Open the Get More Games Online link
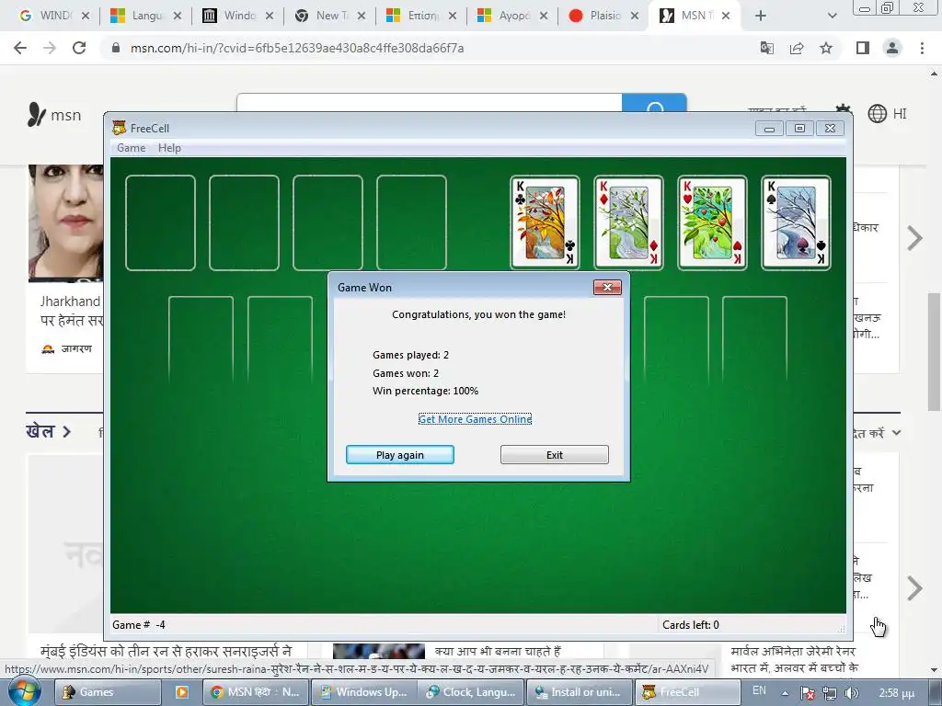Image resolution: width=942 pixels, height=706 pixels. pyautogui.click(x=475, y=419)
